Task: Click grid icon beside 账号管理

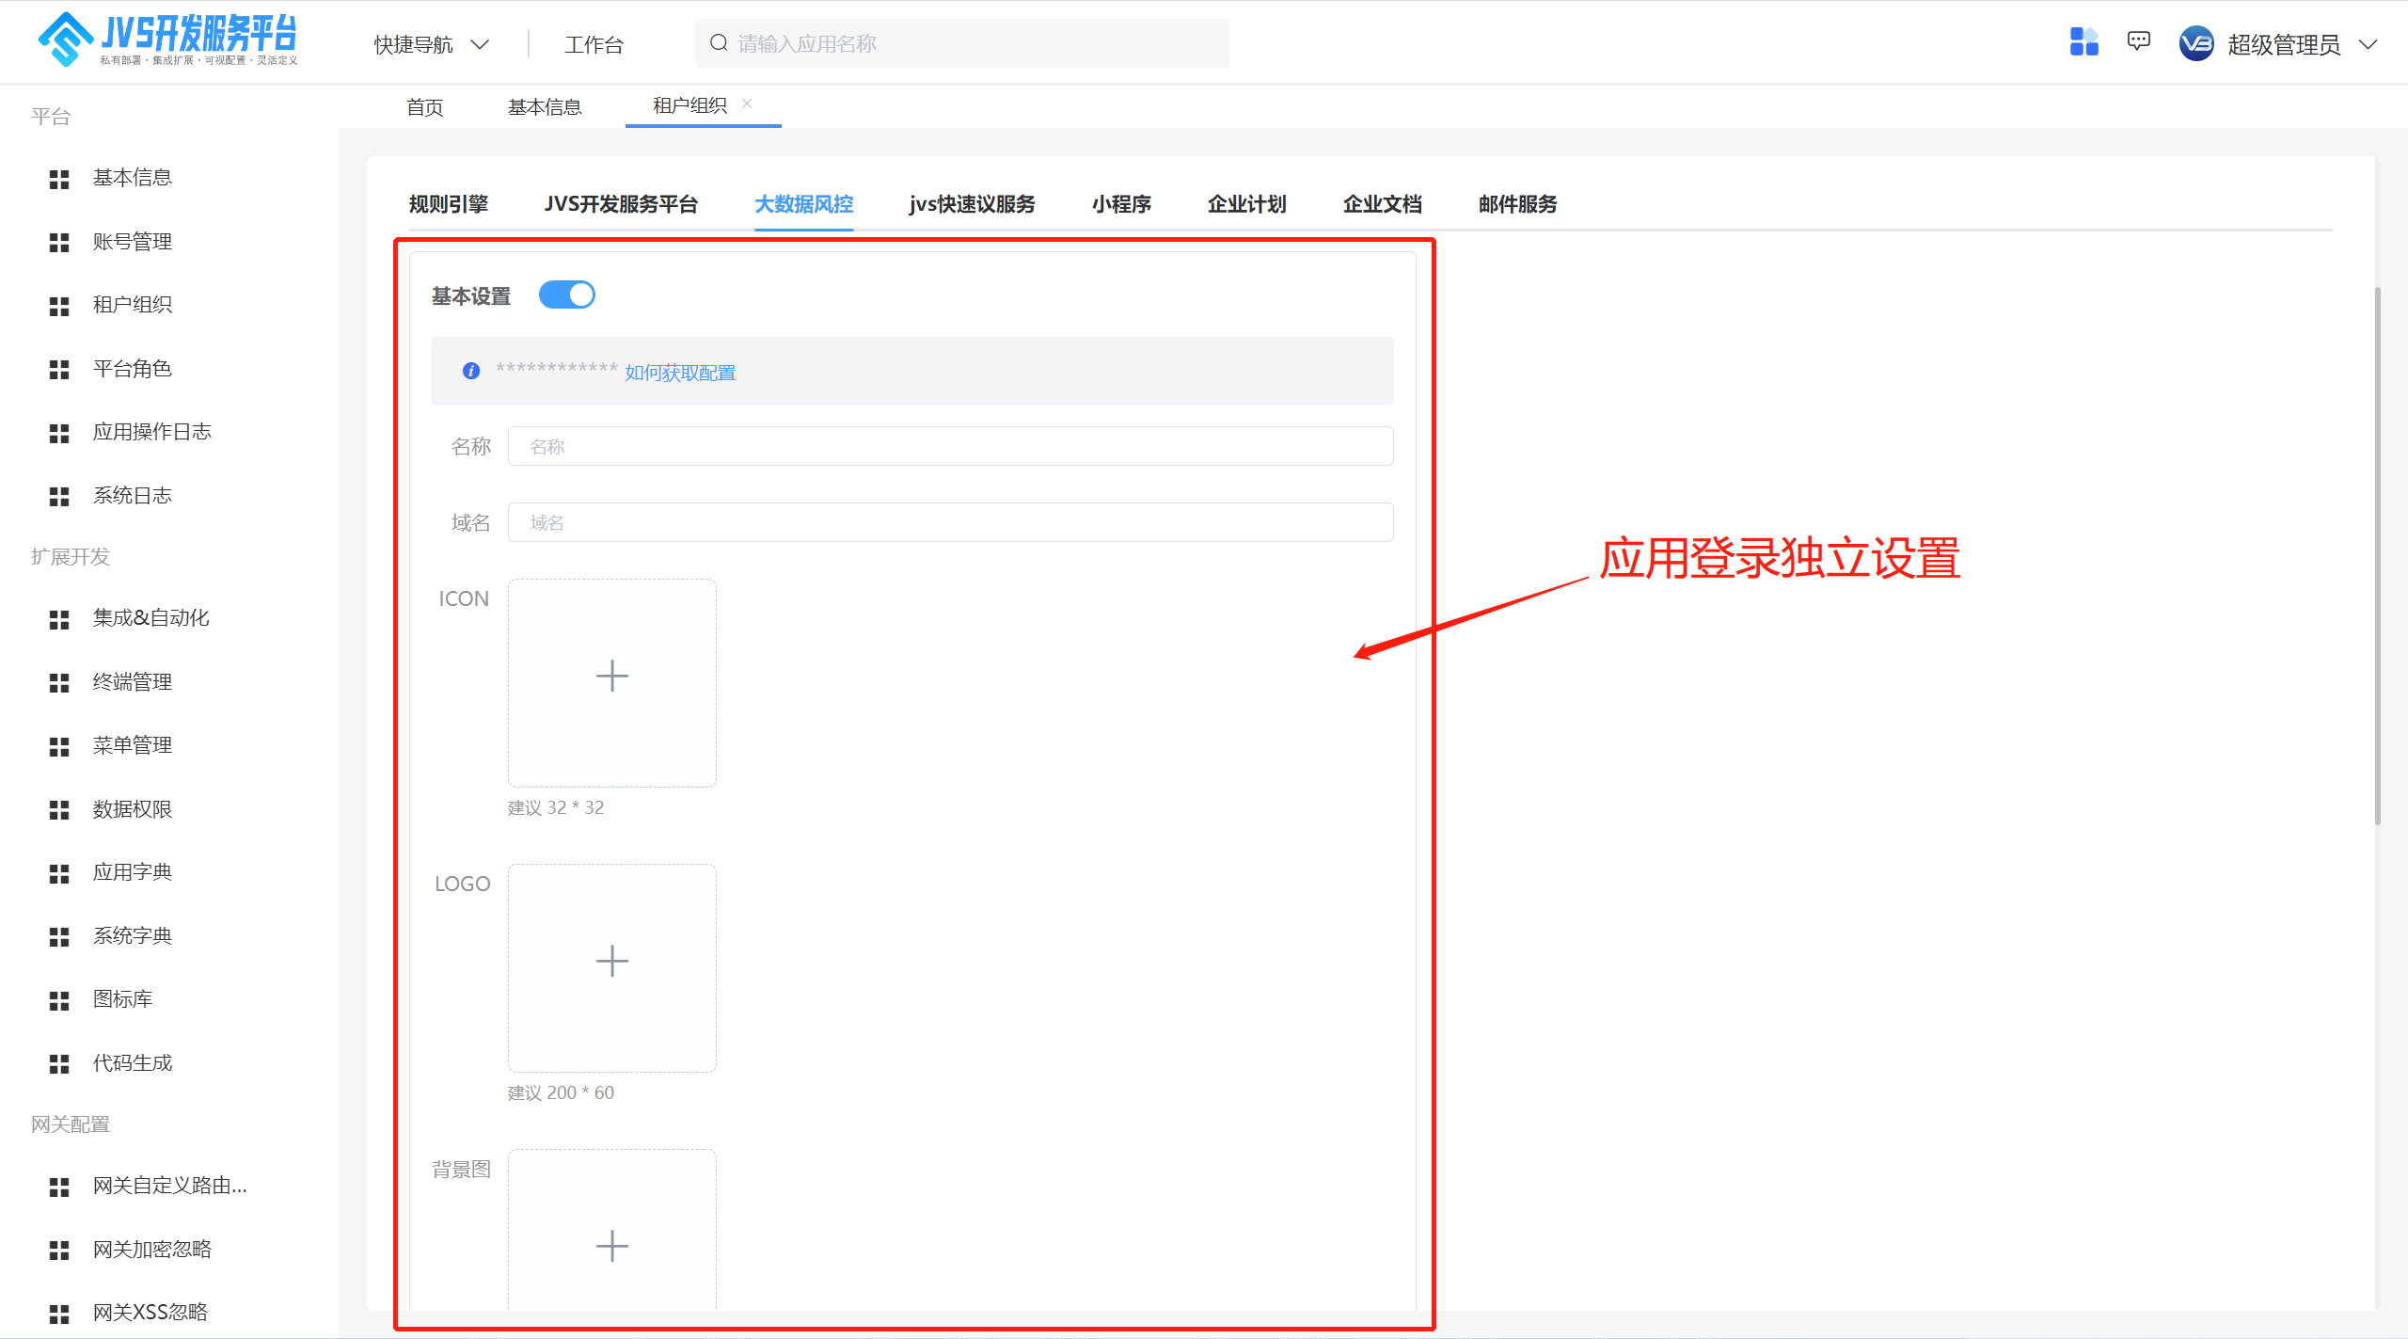Action: (x=59, y=243)
